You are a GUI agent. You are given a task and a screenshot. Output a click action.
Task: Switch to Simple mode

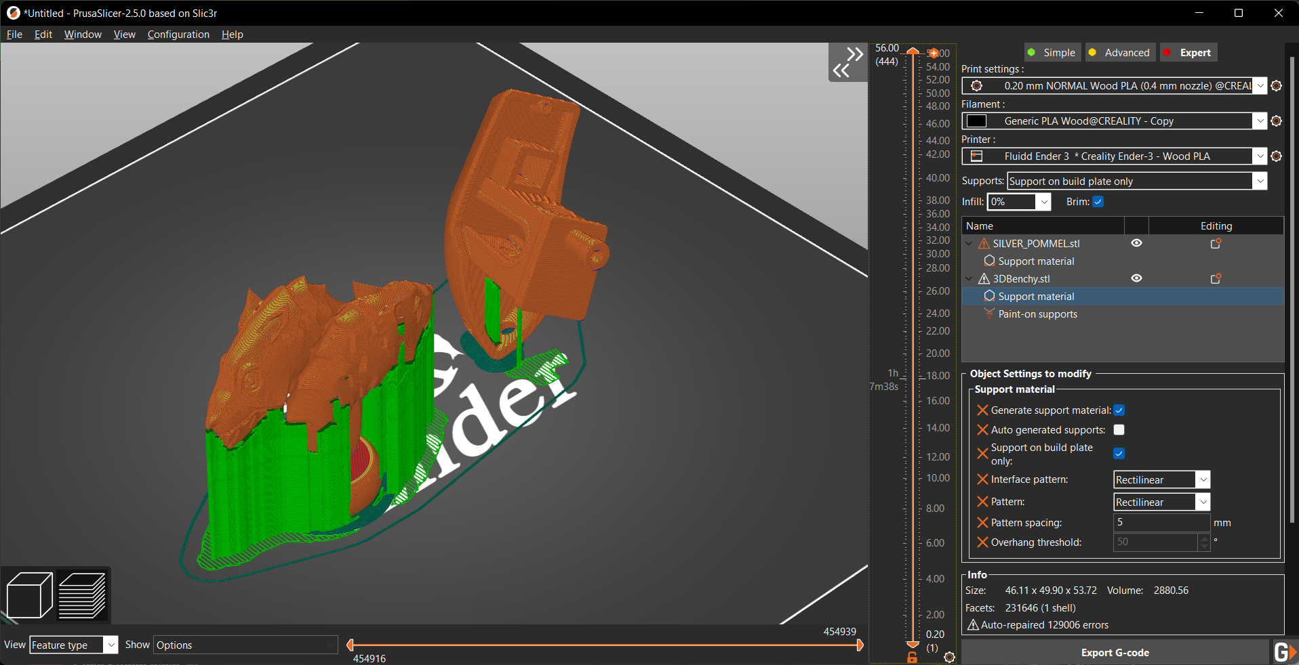[1052, 53]
